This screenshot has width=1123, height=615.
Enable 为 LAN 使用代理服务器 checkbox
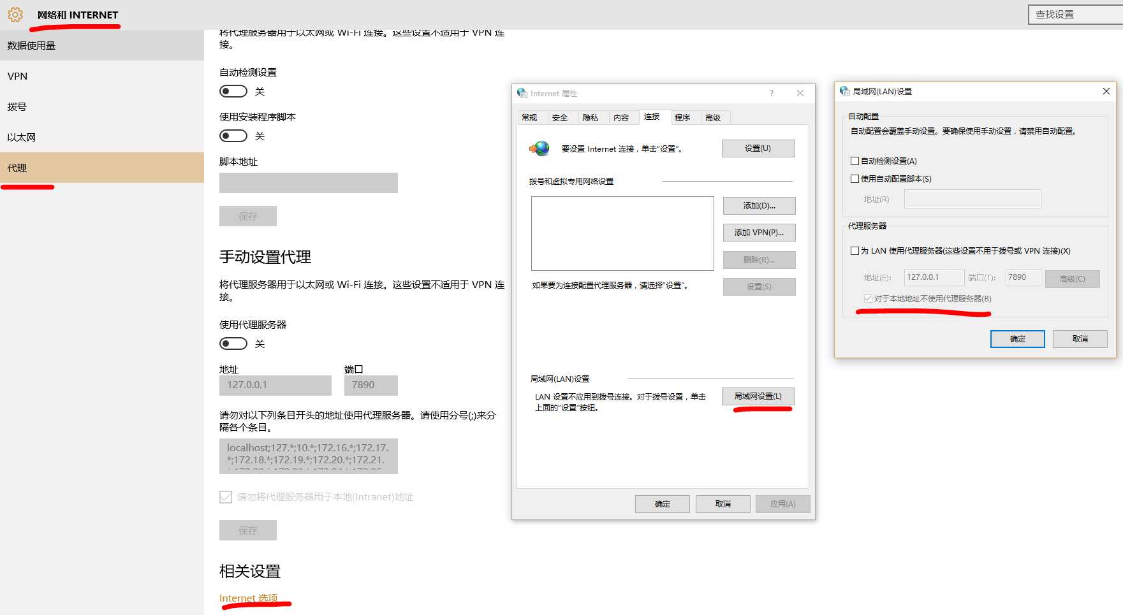(855, 250)
